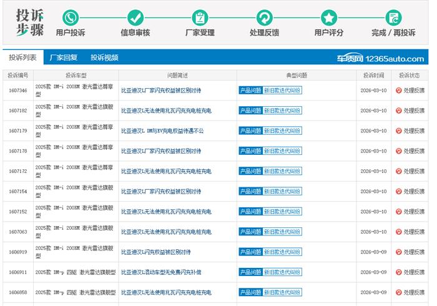Open complaint 比亚迪汉L DM与EV充电权益待遇不公
Image resolution: width=437 pixels, height=306 pixels.
[162, 131]
